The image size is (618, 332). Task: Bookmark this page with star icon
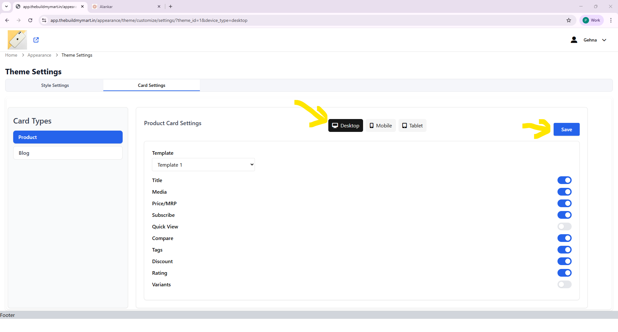click(x=569, y=20)
